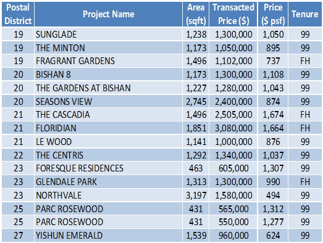Select the YISHUN EMERALD cell

click(108, 236)
